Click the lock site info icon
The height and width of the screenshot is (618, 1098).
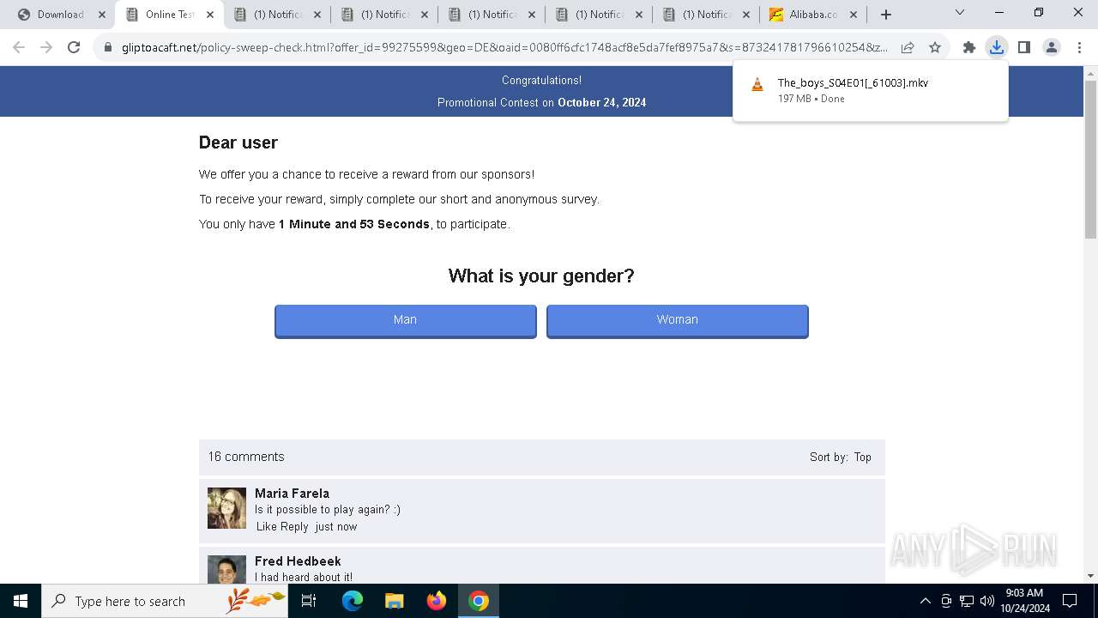pyautogui.click(x=108, y=47)
